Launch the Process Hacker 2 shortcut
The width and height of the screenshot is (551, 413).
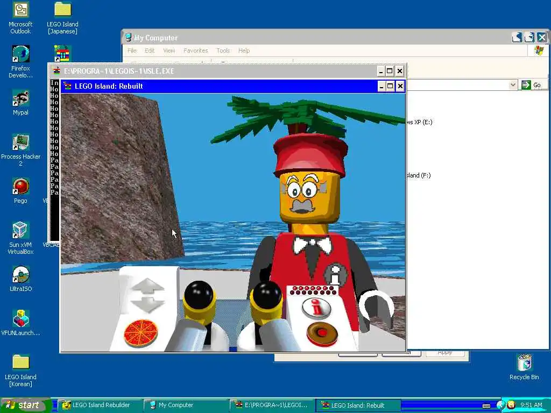(20, 150)
